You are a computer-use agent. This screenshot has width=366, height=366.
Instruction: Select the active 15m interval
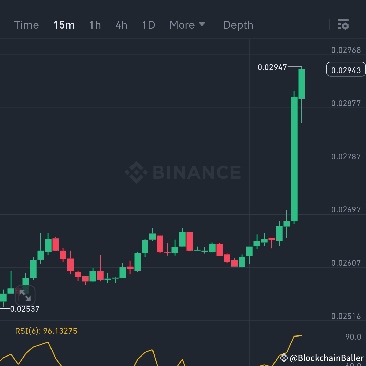(x=63, y=25)
